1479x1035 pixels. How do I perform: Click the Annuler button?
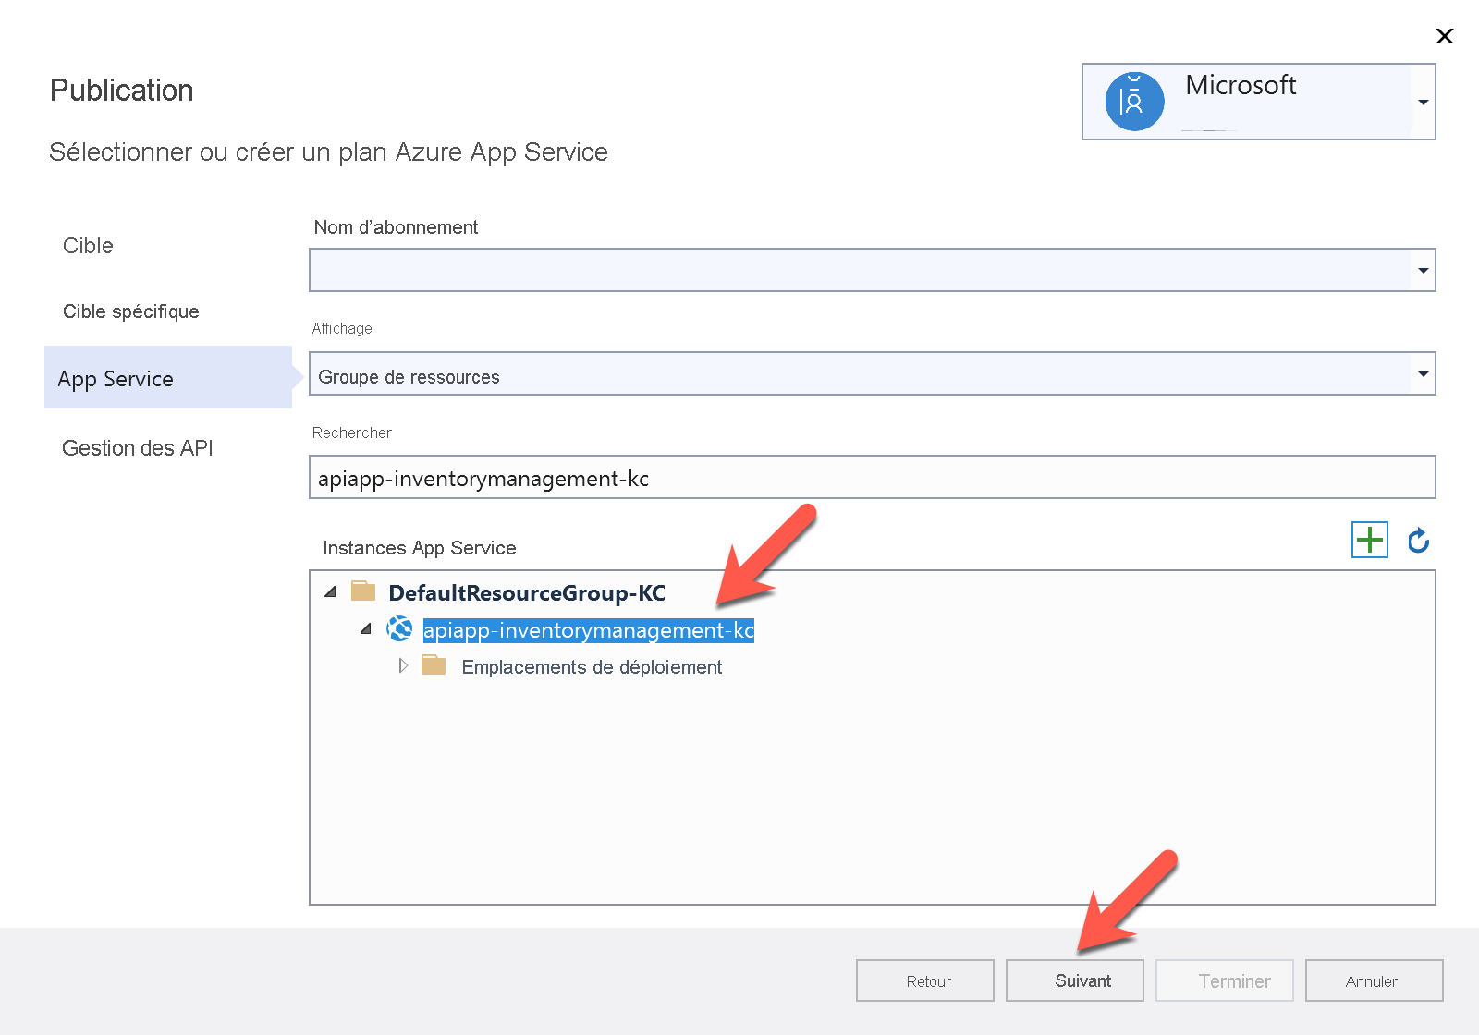1374,980
